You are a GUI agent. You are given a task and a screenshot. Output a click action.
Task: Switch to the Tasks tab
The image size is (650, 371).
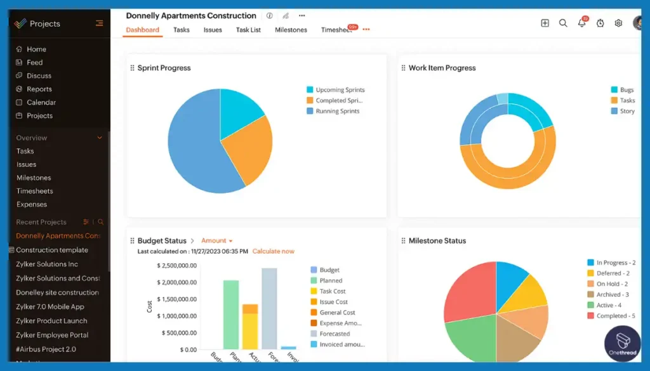181,30
